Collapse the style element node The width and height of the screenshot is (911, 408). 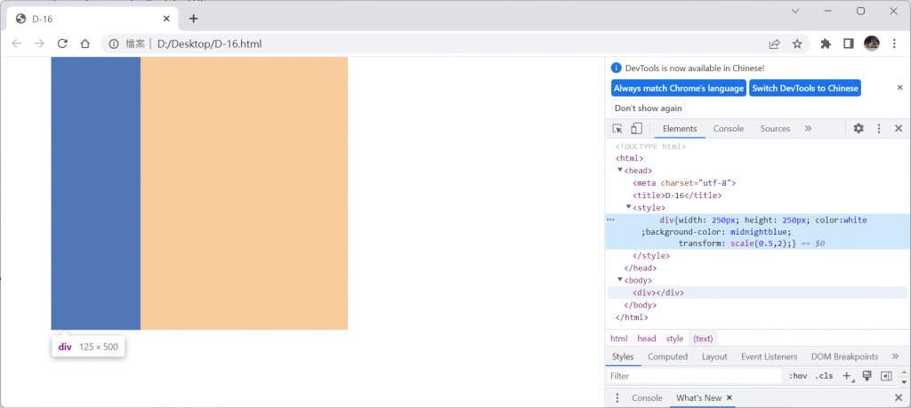coord(629,206)
